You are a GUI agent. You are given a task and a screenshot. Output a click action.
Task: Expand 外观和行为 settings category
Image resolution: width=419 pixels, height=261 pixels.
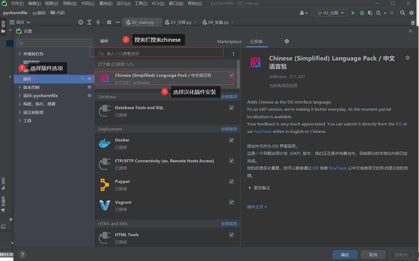20,54
